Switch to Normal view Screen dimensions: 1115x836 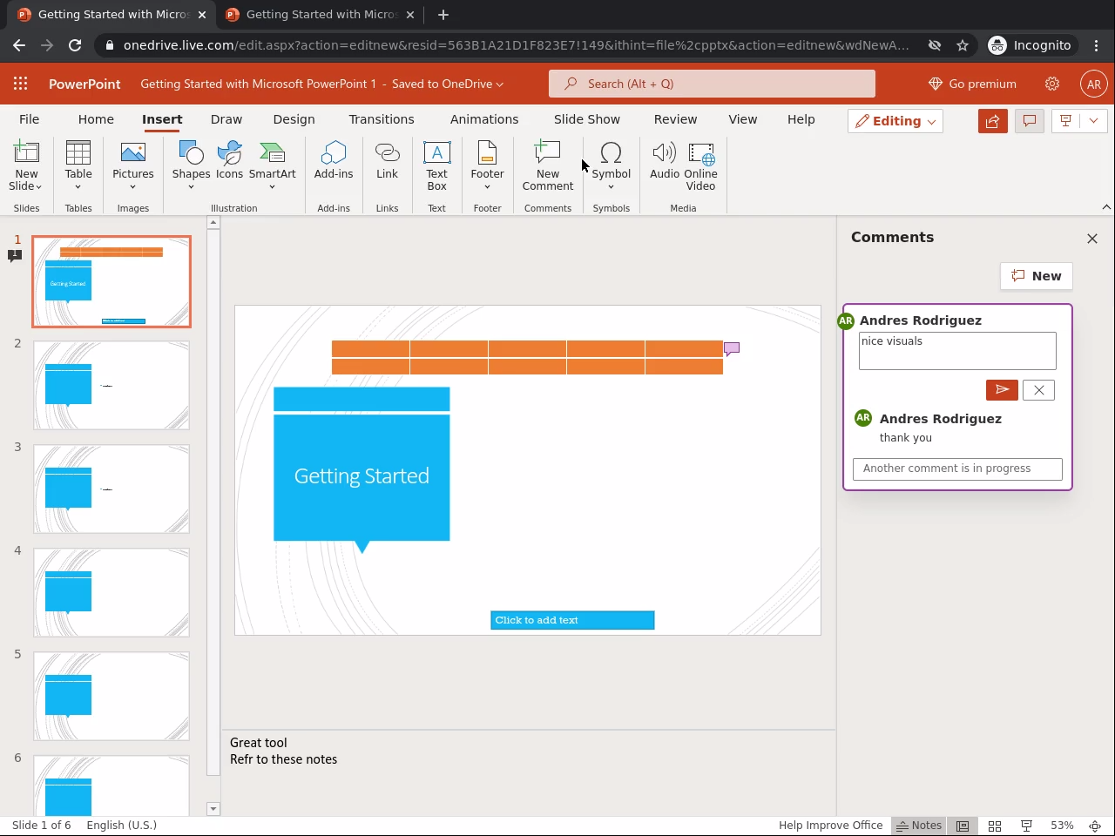[963, 826]
